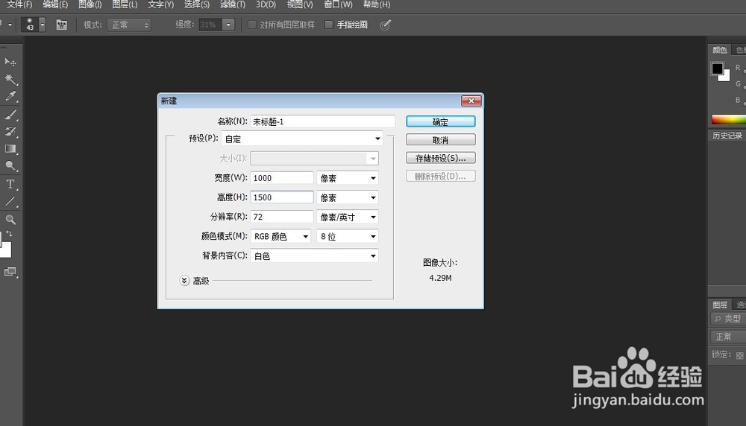Open the layer filter 类型 dropdown
The height and width of the screenshot is (426, 746).
coord(728,319)
